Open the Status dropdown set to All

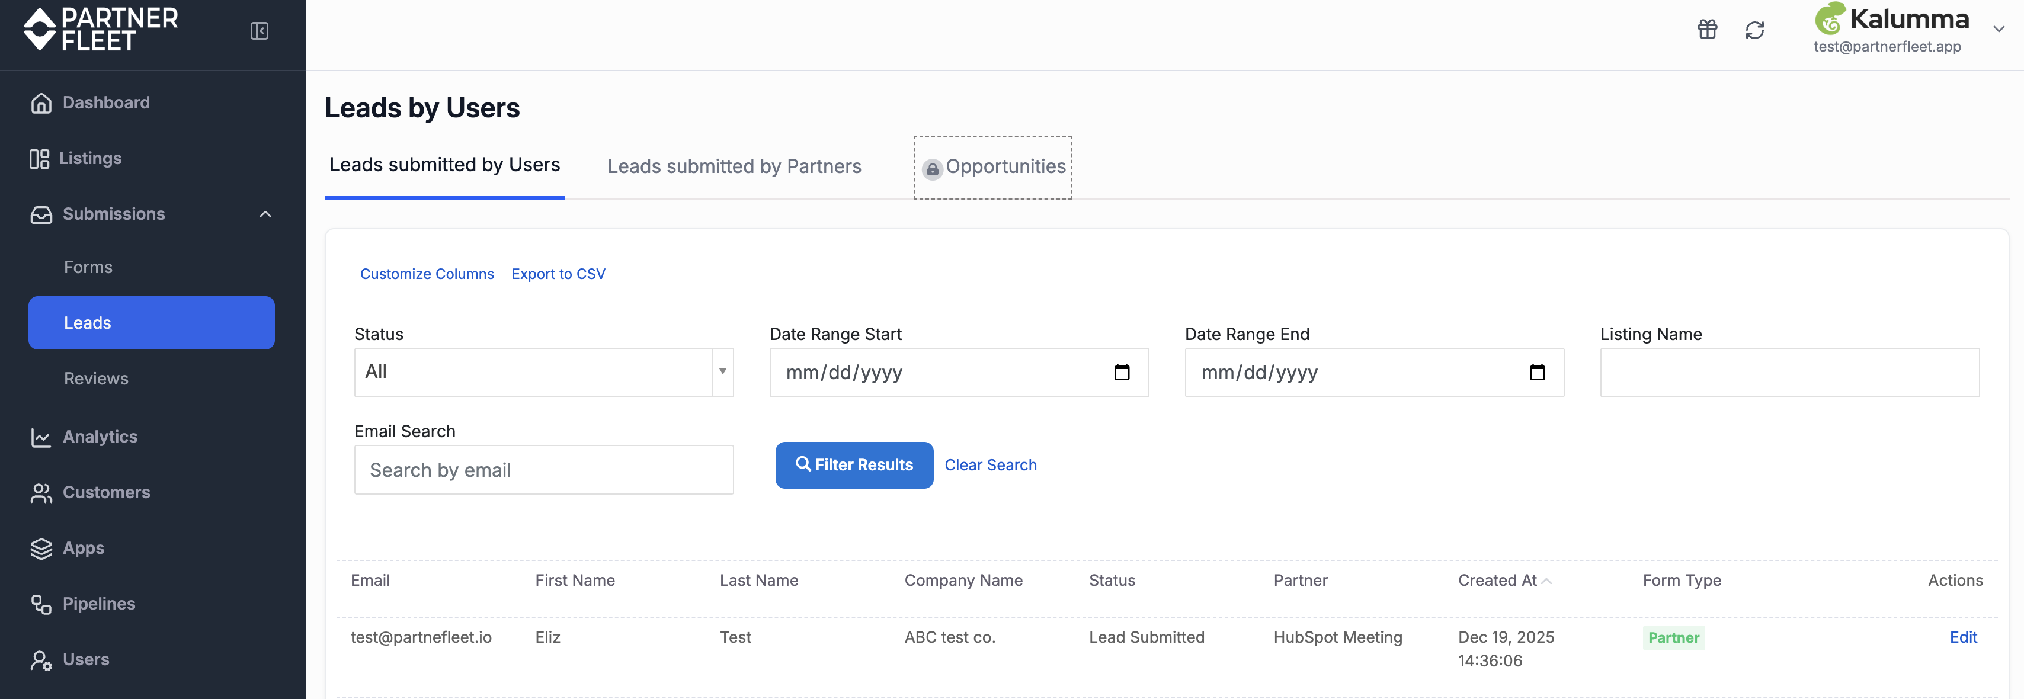(544, 372)
